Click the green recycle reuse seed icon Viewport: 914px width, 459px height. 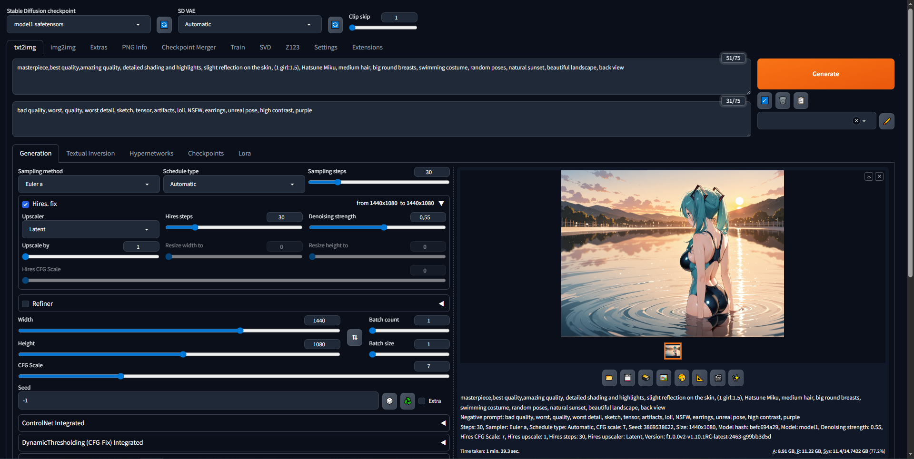tap(407, 401)
